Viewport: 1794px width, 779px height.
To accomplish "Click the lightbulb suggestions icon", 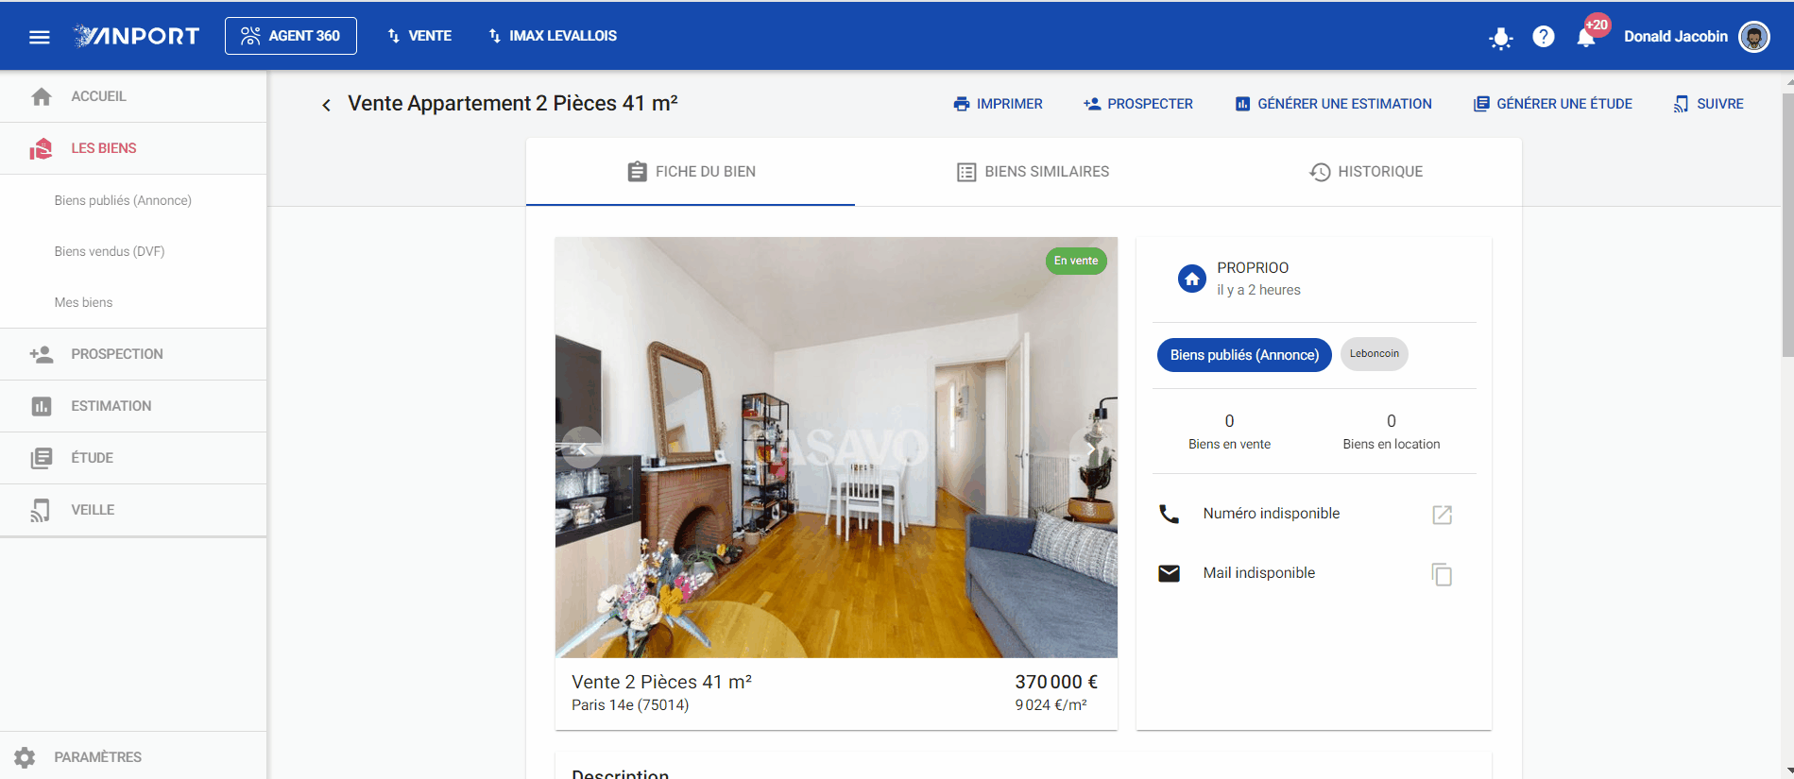I will pos(1500,38).
